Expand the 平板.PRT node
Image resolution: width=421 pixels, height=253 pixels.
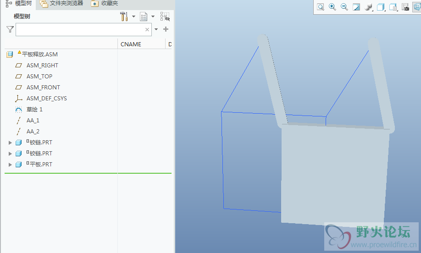tap(10, 165)
